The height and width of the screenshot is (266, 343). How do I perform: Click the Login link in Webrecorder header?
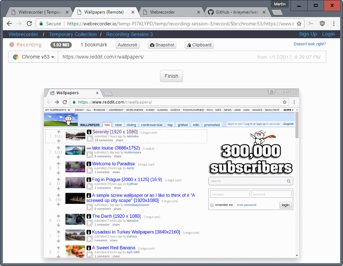[x=328, y=34]
